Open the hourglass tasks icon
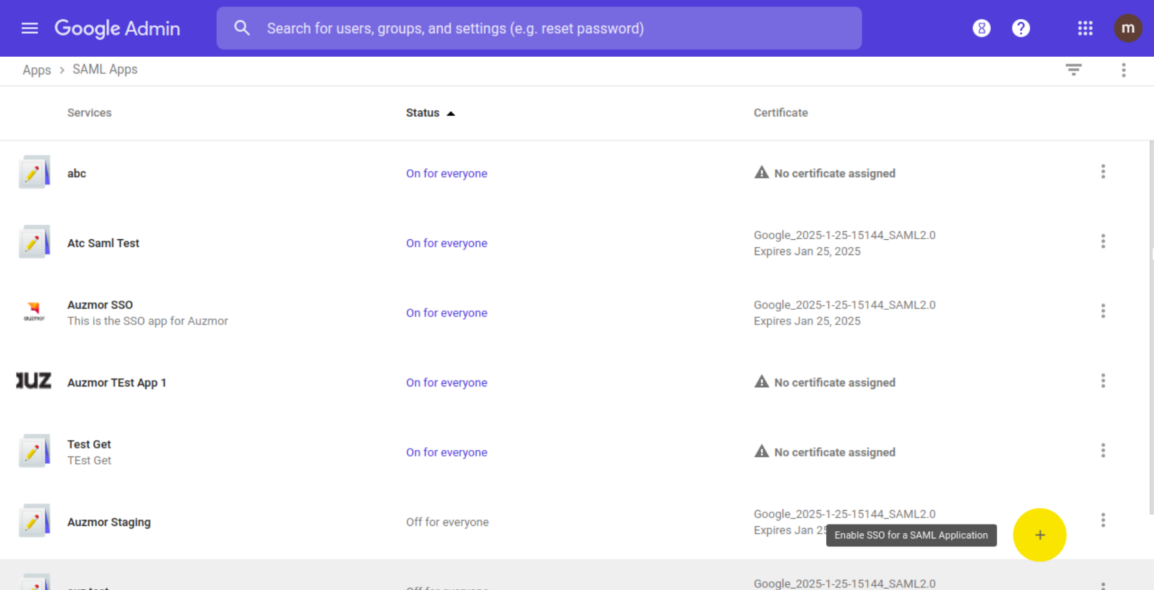This screenshot has height=590, width=1154. click(x=981, y=28)
